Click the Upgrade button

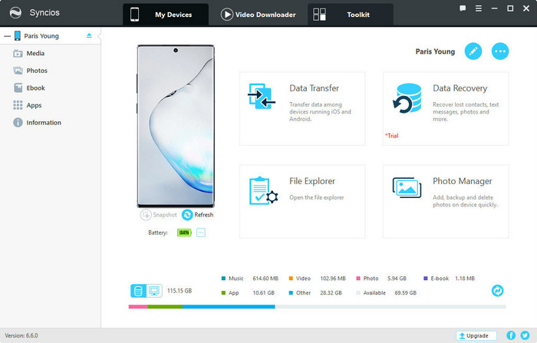pos(476,335)
